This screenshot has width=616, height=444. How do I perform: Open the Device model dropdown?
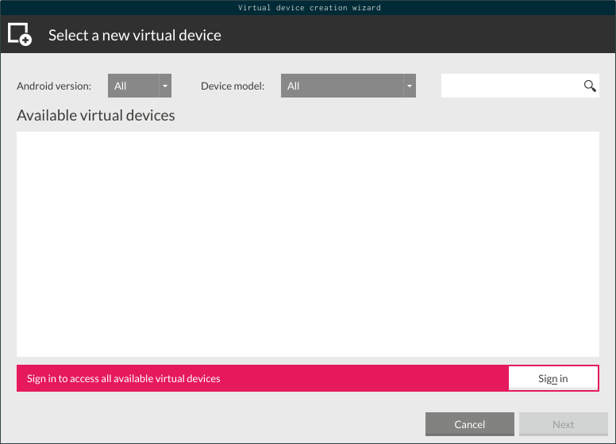348,86
